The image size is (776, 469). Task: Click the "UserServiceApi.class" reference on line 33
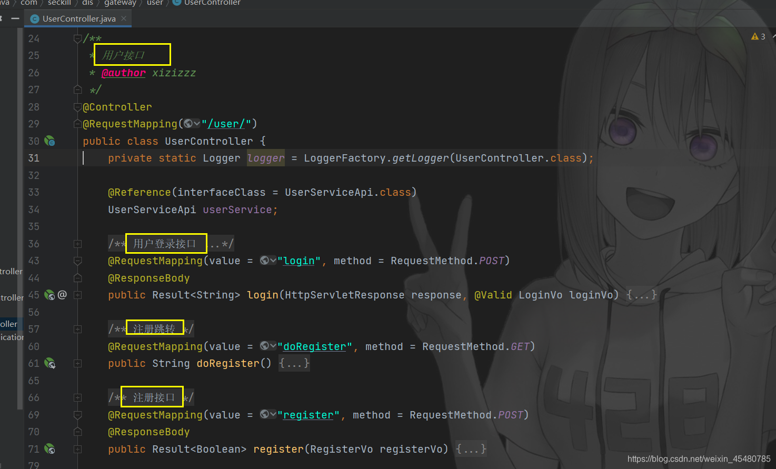[348, 192]
